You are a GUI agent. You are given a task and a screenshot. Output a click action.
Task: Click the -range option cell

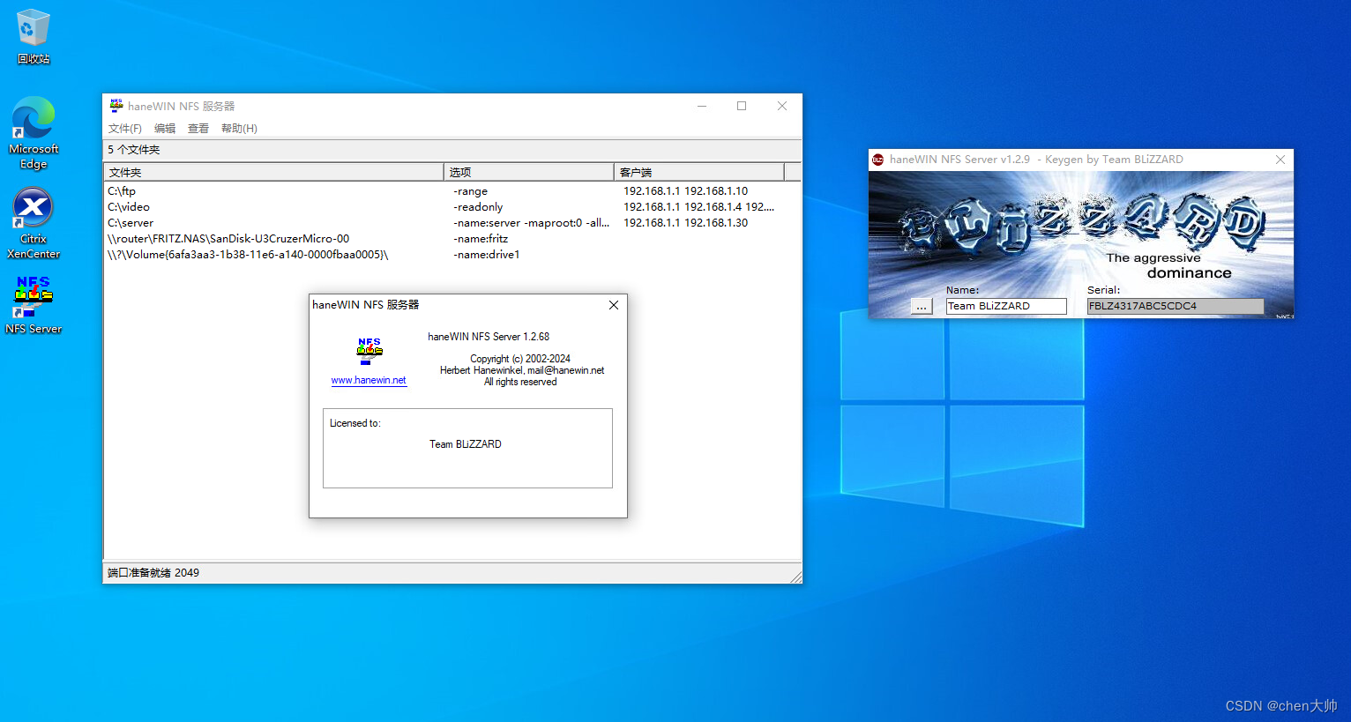(x=470, y=191)
